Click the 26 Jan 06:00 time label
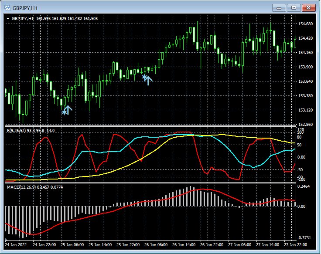 coord(156,245)
